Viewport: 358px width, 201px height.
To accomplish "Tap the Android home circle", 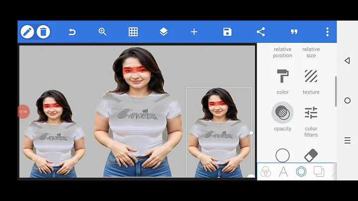I will (348, 100).
